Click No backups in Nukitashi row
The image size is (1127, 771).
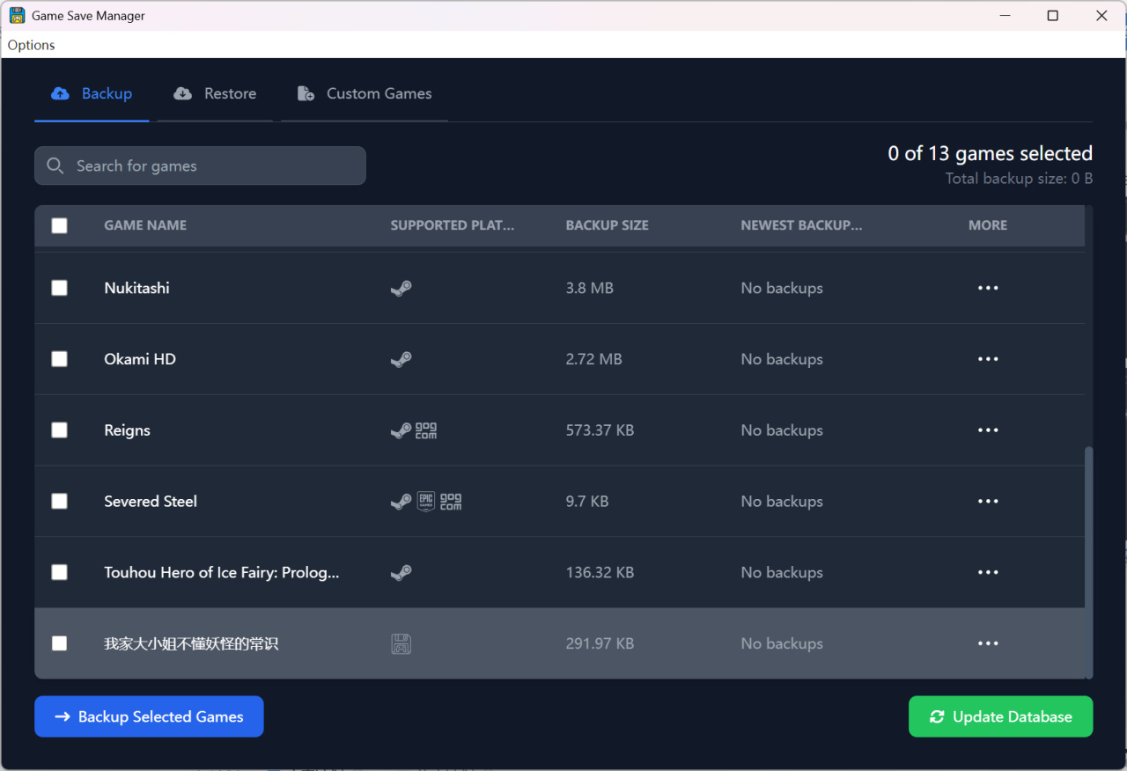point(782,288)
